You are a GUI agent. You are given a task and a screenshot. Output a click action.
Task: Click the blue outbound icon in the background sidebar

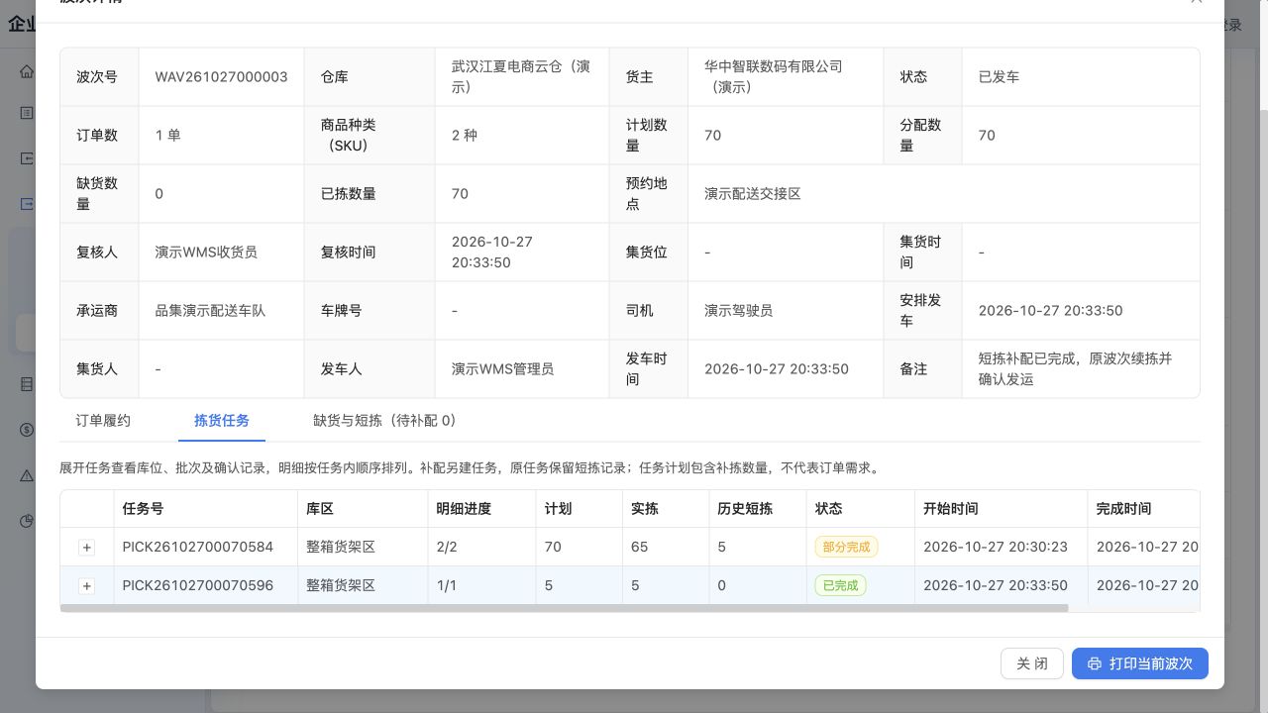click(27, 204)
